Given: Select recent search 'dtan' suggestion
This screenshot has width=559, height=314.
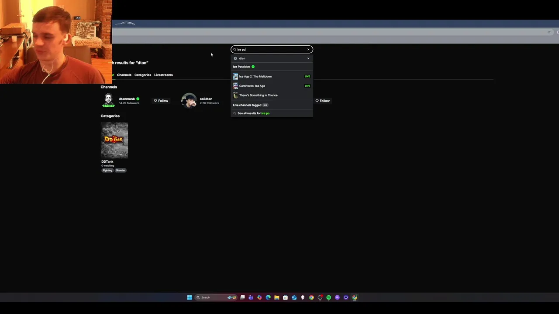Looking at the screenshot, I should pos(272,58).
